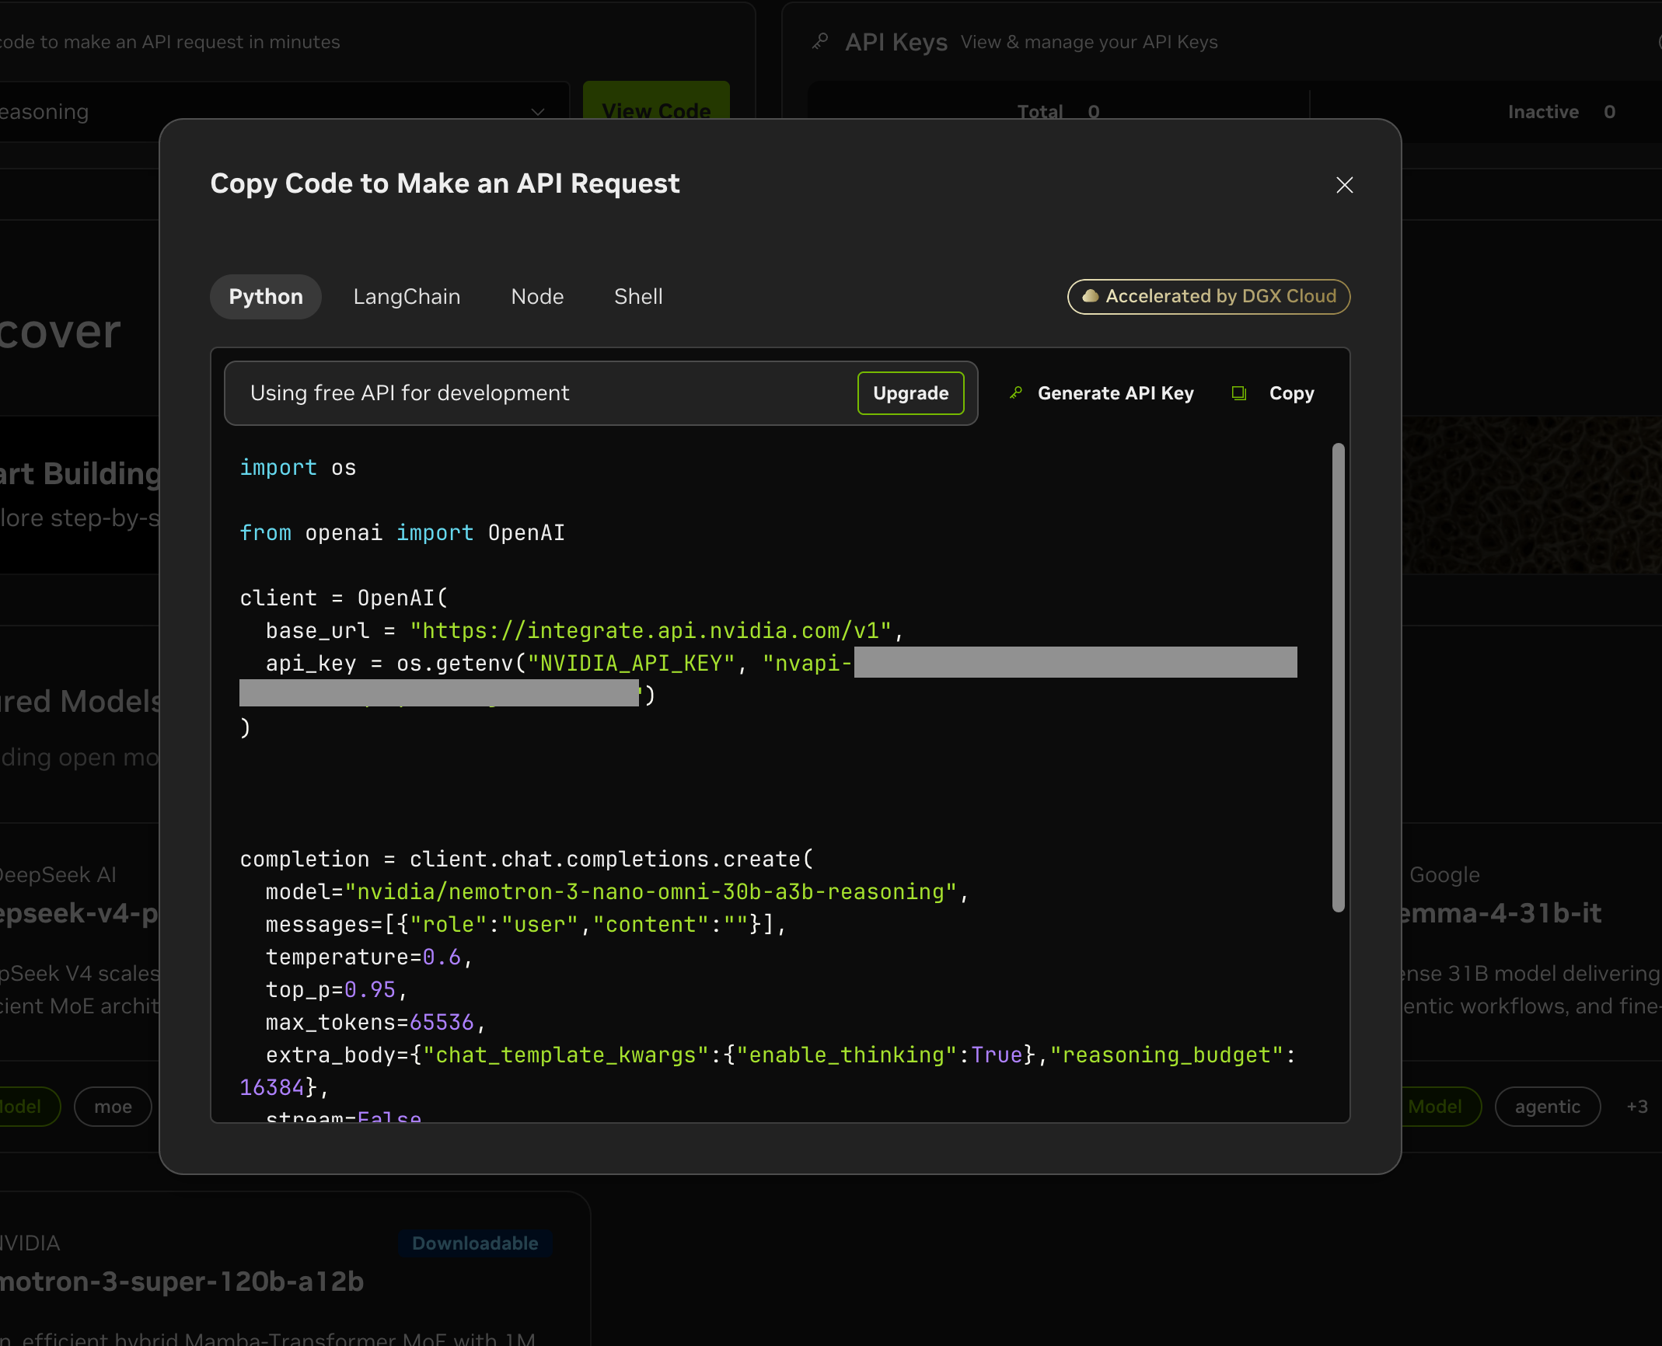Click the 'import os' code line

[298, 467]
